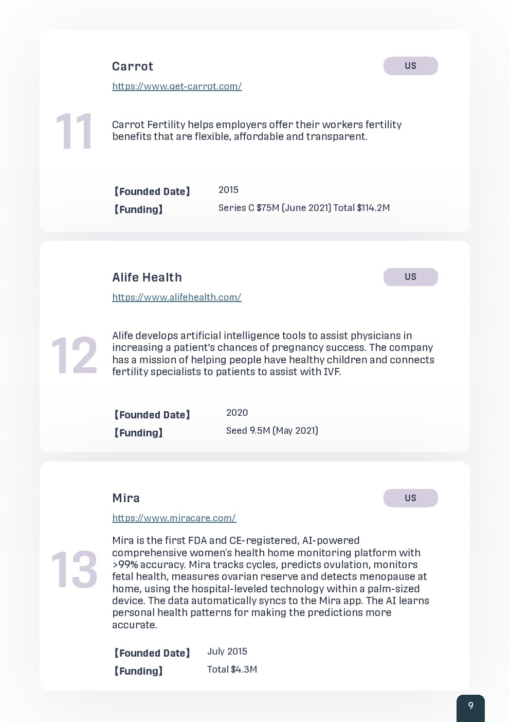This screenshot has height=722, width=510.
Task: Click the Mira company heading
Action: (126, 498)
